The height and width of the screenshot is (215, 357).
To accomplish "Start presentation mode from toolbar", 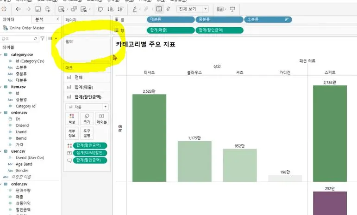I will click(232, 9).
